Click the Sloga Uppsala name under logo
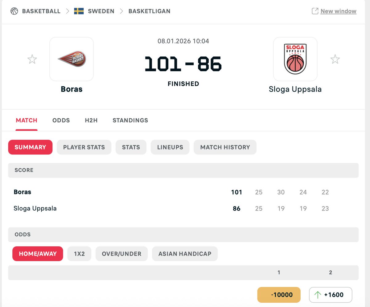 pyautogui.click(x=295, y=89)
